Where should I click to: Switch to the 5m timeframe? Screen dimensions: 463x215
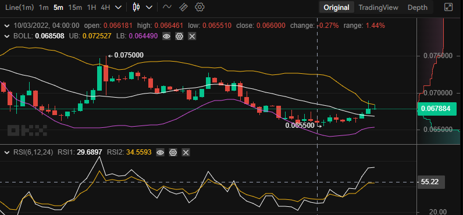58,8
